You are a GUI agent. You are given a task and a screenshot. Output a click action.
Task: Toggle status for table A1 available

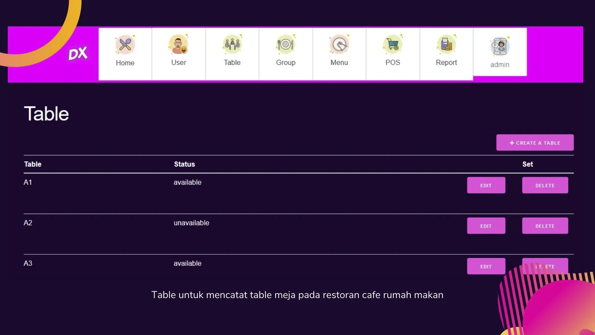tap(187, 182)
